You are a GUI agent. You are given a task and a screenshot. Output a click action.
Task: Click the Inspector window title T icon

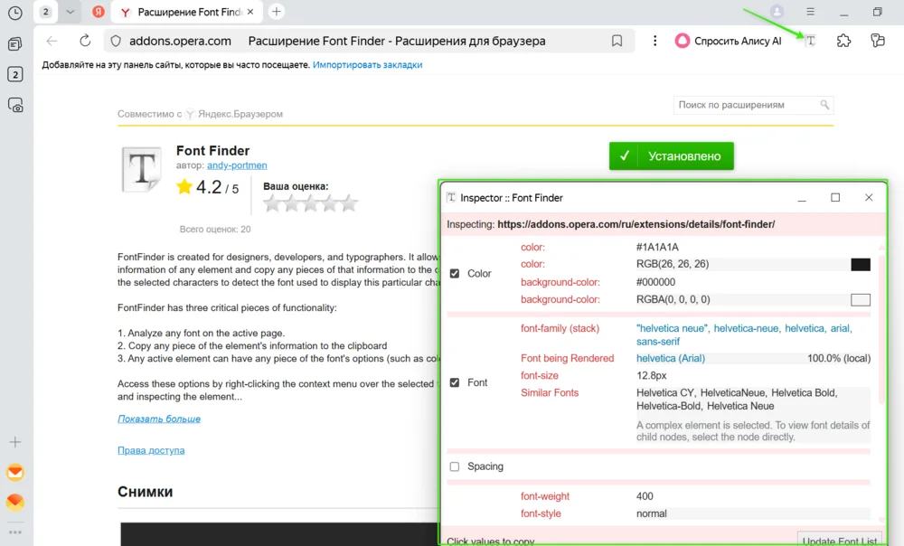click(451, 198)
